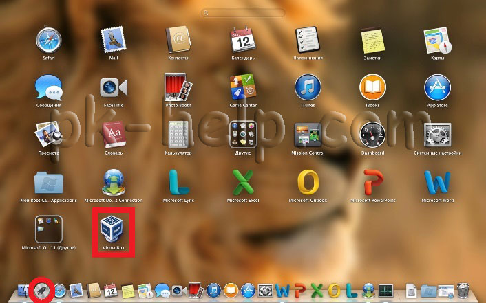Viewport: 486px width, 303px height.
Task: Open Карты app in Launchpad
Action: pyautogui.click(x=437, y=41)
